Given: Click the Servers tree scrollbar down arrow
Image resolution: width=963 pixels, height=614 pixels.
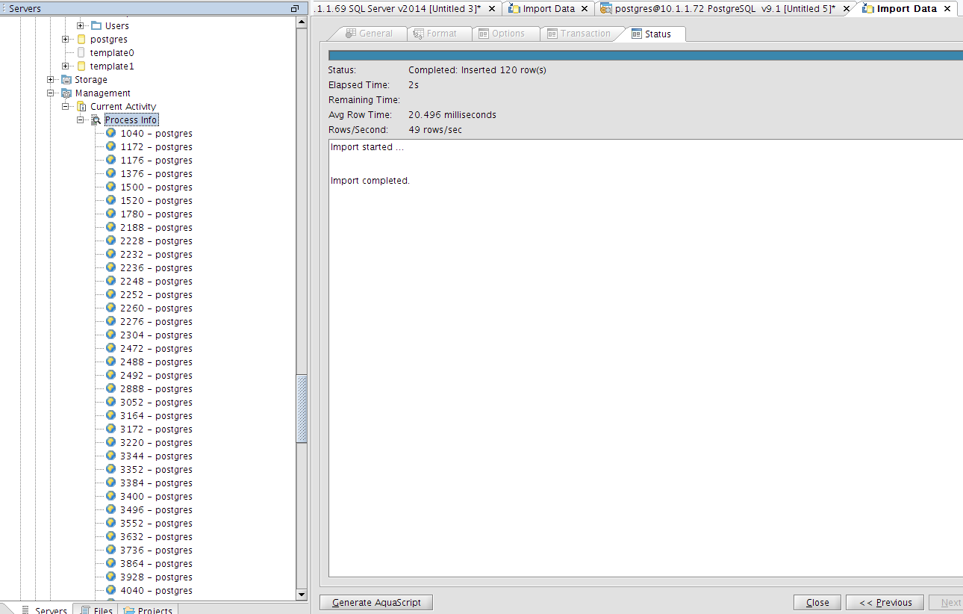Looking at the screenshot, I should pyautogui.click(x=302, y=595).
